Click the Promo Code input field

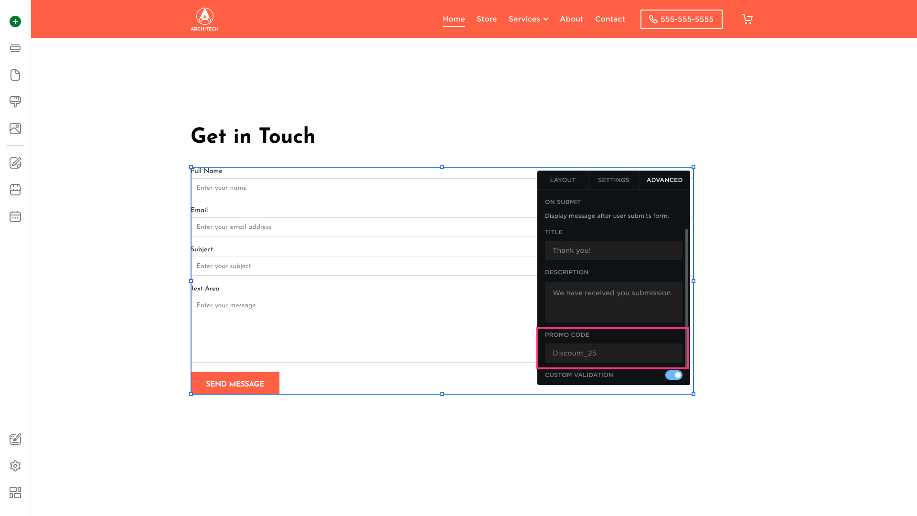[613, 353]
